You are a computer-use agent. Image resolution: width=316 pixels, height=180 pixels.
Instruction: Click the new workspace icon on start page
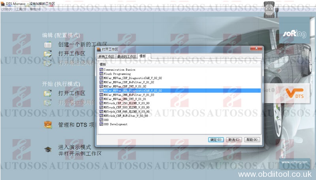[x=48, y=45]
